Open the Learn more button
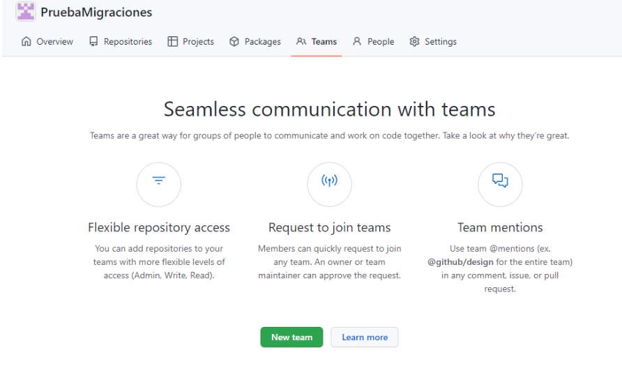 coord(365,337)
